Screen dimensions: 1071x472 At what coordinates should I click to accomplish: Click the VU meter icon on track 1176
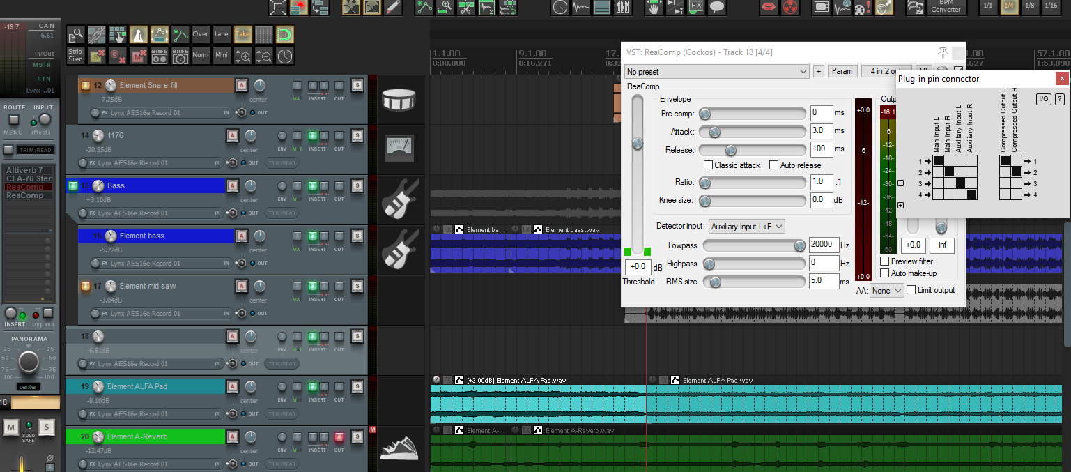coord(399,149)
